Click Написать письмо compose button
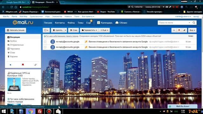 pyautogui.click(x=16, y=30)
